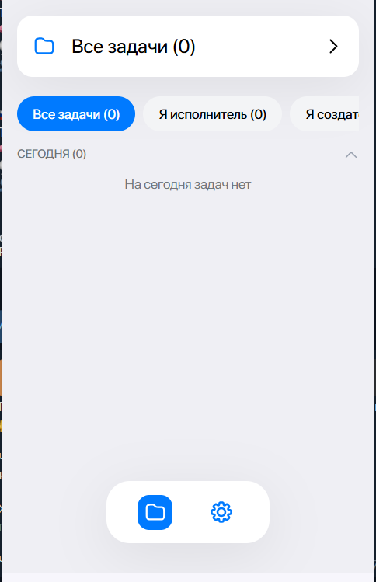Click the На сегодня задач нет message

point(188,184)
